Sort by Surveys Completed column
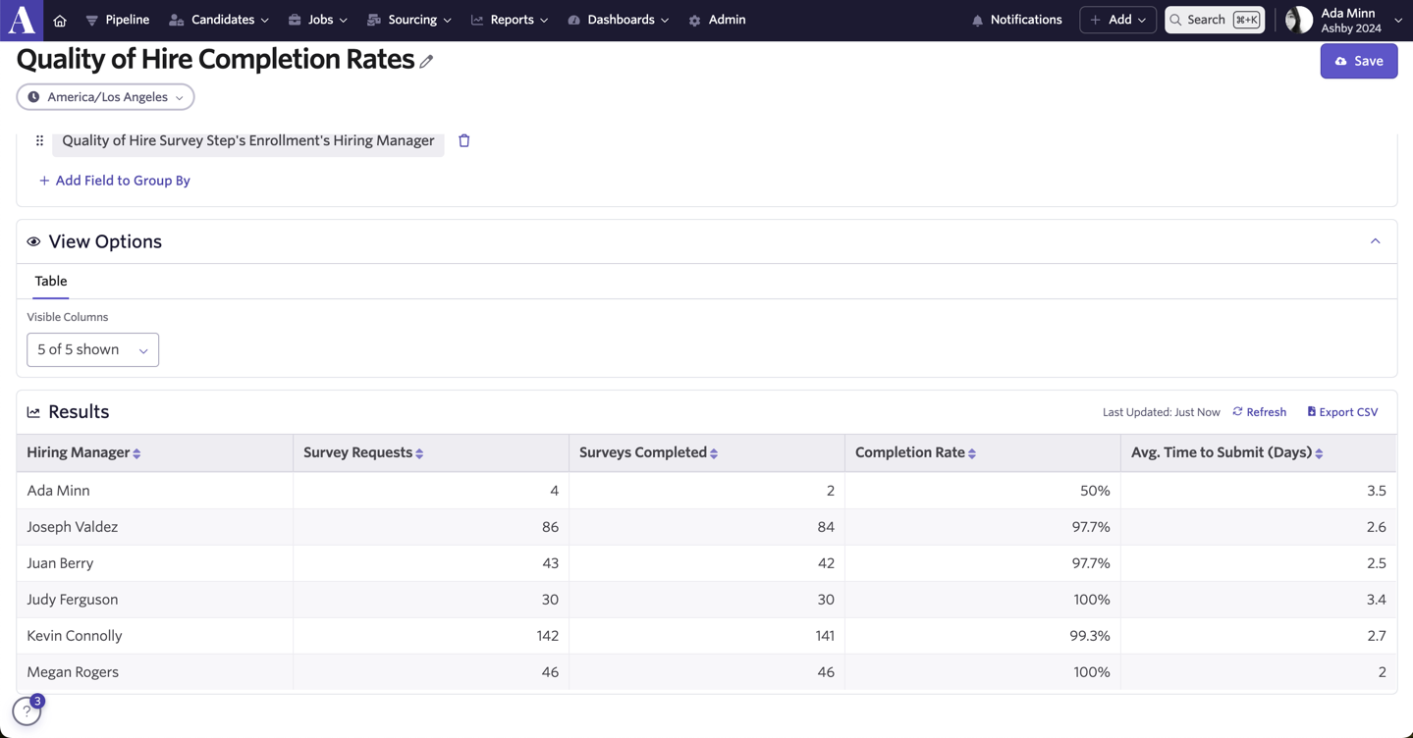 click(714, 453)
